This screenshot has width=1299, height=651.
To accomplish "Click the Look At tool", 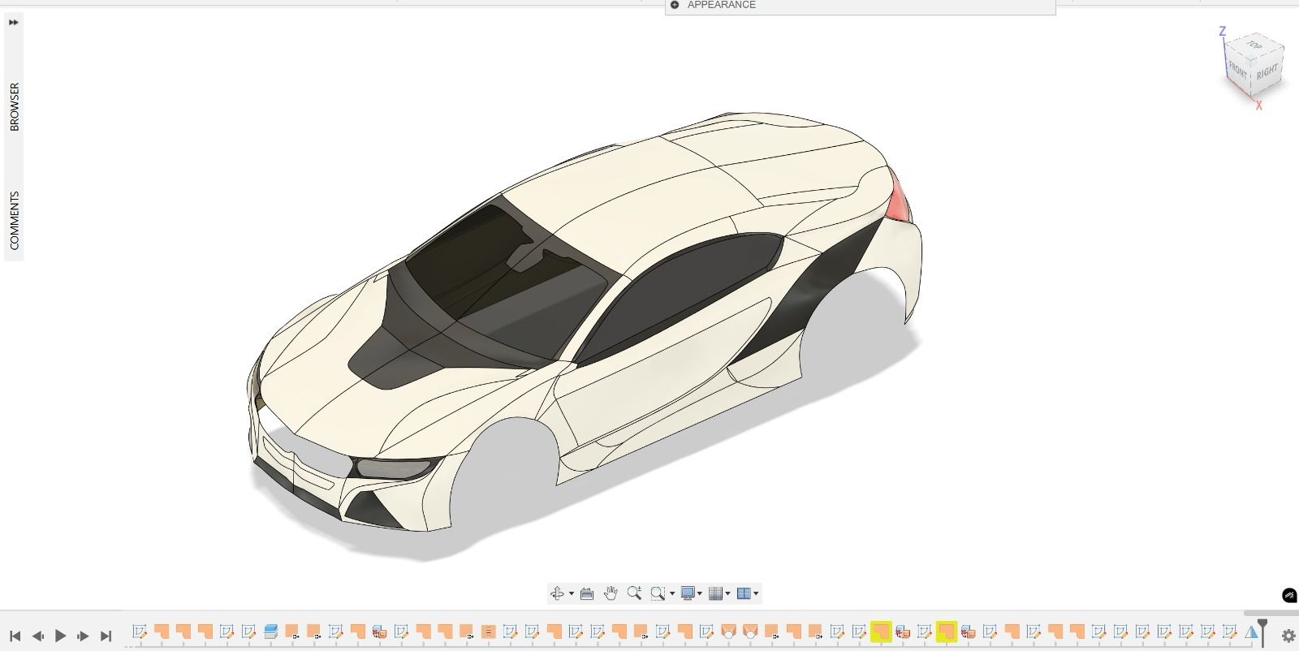I will point(587,593).
